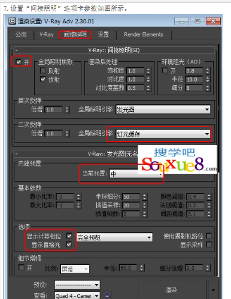Click the AO 半径 field 10.0
This screenshot has height=299, width=231.
click(x=194, y=80)
